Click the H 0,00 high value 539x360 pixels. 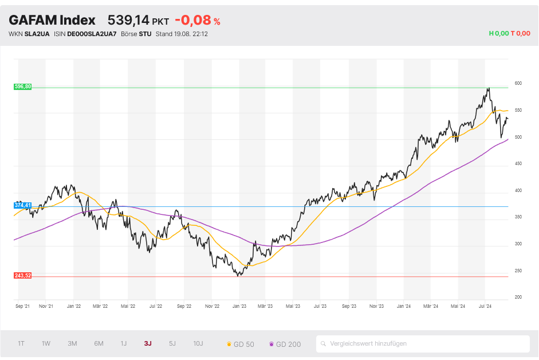pos(499,33)
